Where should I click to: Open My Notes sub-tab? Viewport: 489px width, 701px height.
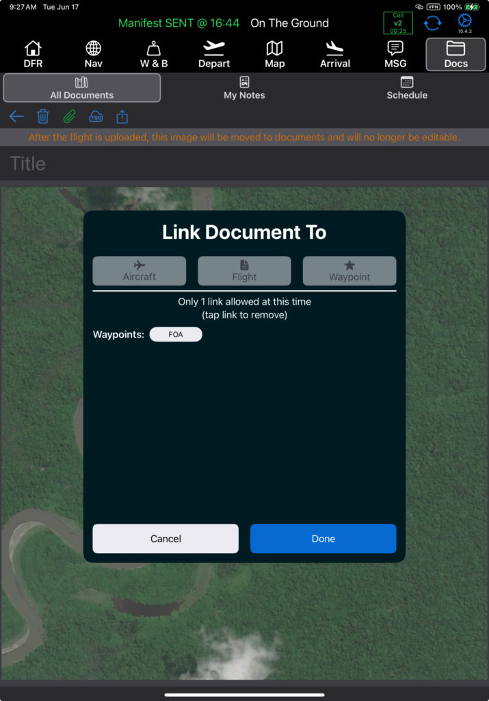244,88
